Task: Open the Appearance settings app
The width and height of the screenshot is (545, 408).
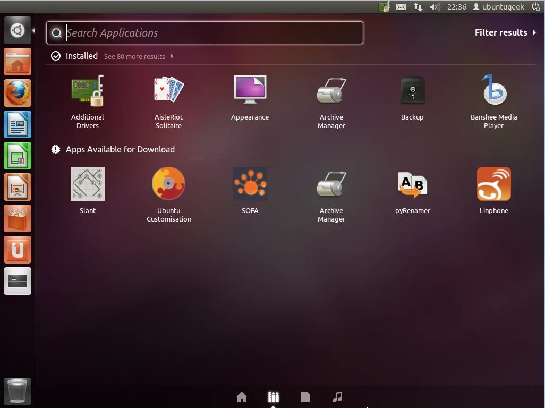Action: tap(250, 98)
